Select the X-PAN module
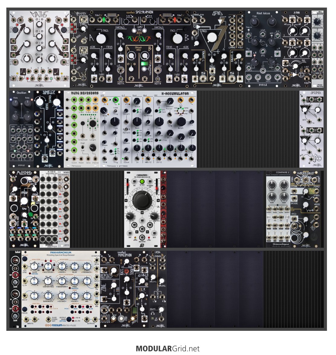This screenshot has width=336, height=355. click(x=296, y=49)
